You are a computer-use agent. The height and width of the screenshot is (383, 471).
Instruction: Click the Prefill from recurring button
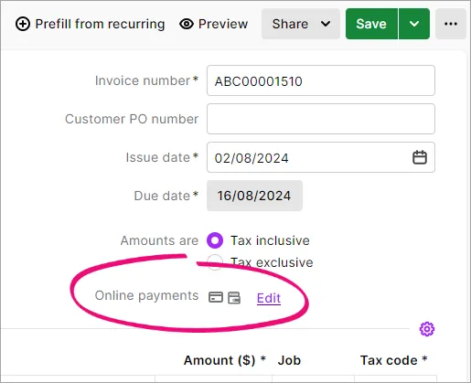90,24
